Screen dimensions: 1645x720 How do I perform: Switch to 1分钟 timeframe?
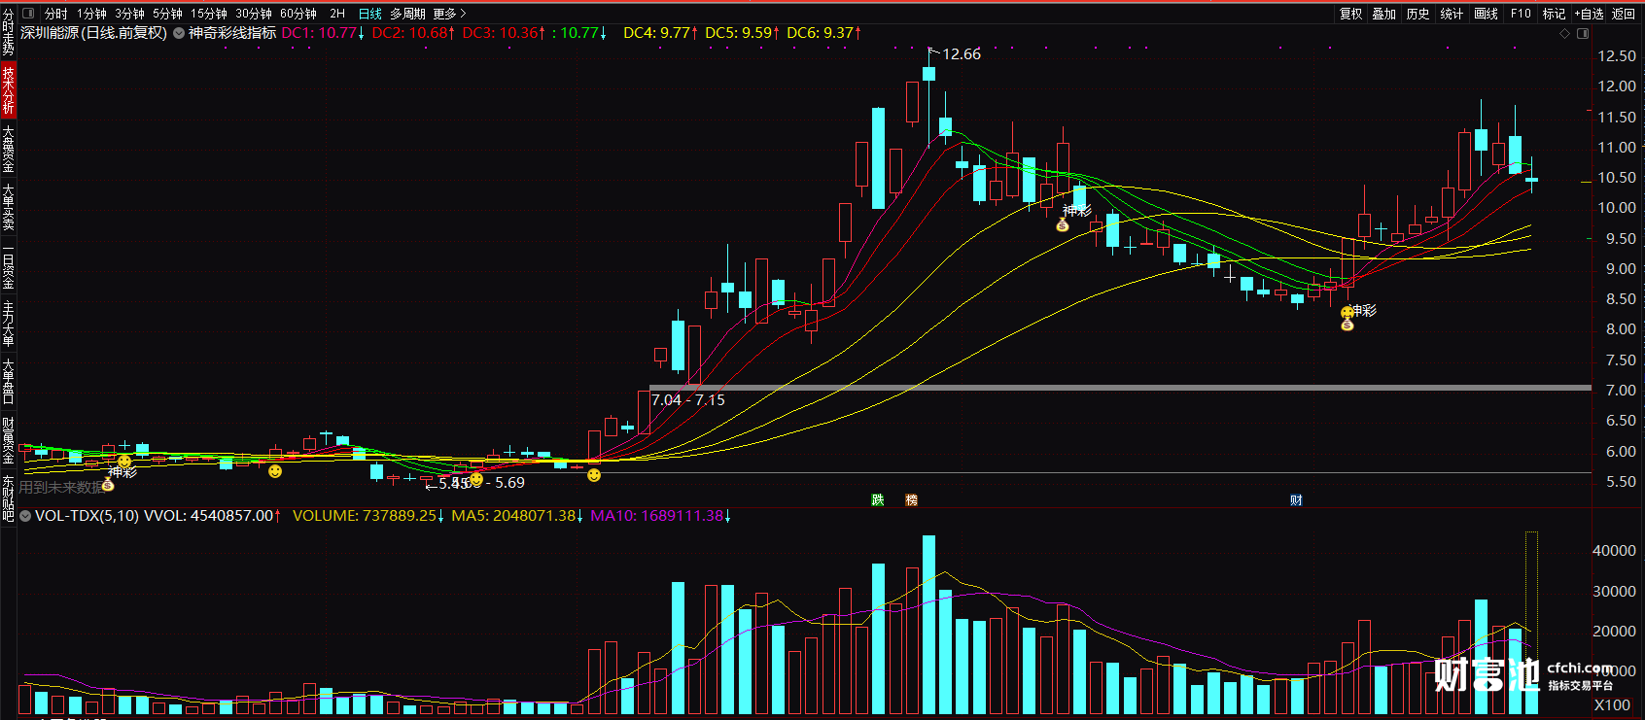92,14
